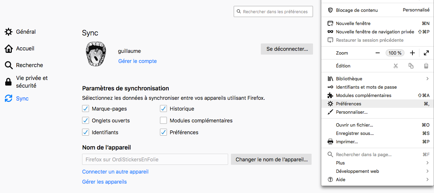Click the cut scissors icon
The height and width of the screenshot is (193, 434).
coord(396,66)
